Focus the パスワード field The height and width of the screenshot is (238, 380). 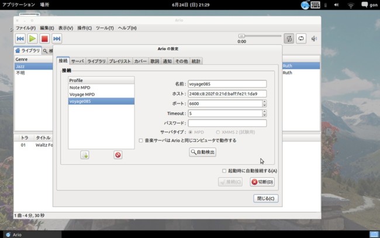click(227, 123)
